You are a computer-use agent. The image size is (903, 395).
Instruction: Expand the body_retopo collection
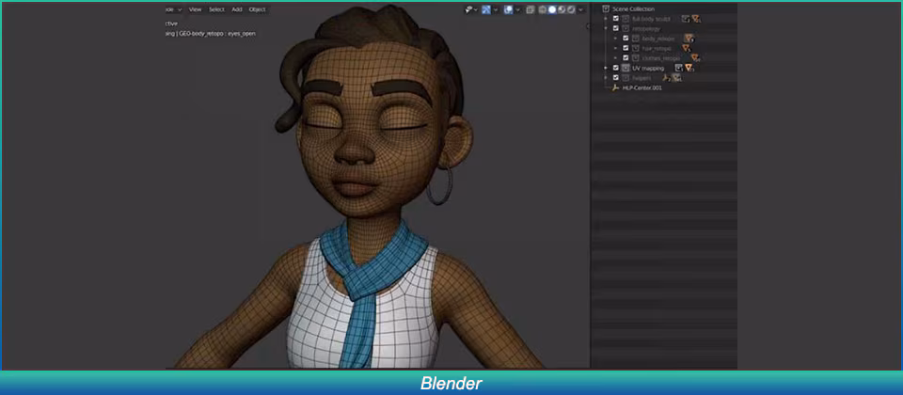615,38
